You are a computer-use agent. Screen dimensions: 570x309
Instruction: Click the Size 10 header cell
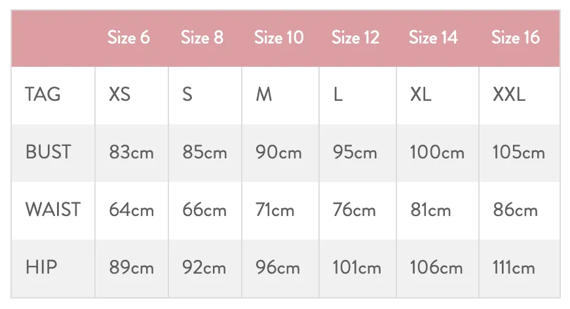tap(279, 37)
